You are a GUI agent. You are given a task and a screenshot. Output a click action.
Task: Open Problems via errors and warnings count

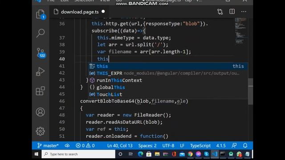click(x=85, y=146)
